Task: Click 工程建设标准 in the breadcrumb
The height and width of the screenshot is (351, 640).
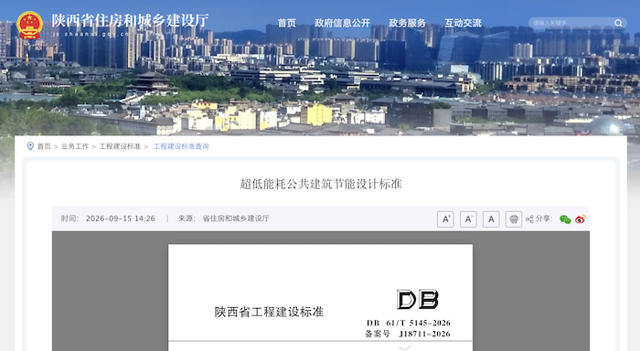Action: pyautogui.click(x=120, y=146)
